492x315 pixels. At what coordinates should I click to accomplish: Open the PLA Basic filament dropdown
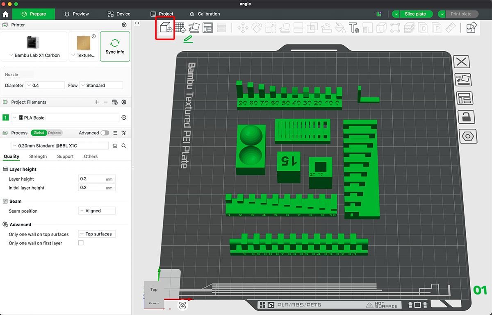pyautogui.click(x=65, y=118)
